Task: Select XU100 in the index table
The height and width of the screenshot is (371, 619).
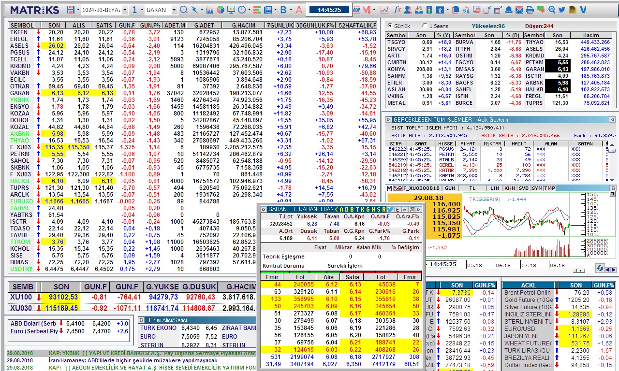Action: [21, 297]
